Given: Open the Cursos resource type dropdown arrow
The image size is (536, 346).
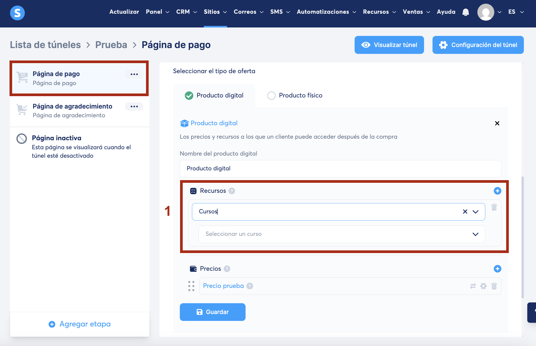Looking at the screenshot, I should [x=476, y=212].
